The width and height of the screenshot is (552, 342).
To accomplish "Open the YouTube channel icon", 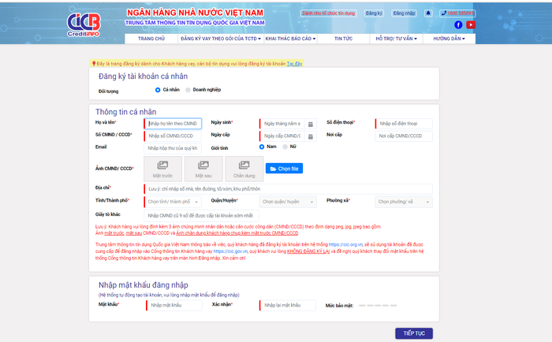I will click(x=470, y=25).
